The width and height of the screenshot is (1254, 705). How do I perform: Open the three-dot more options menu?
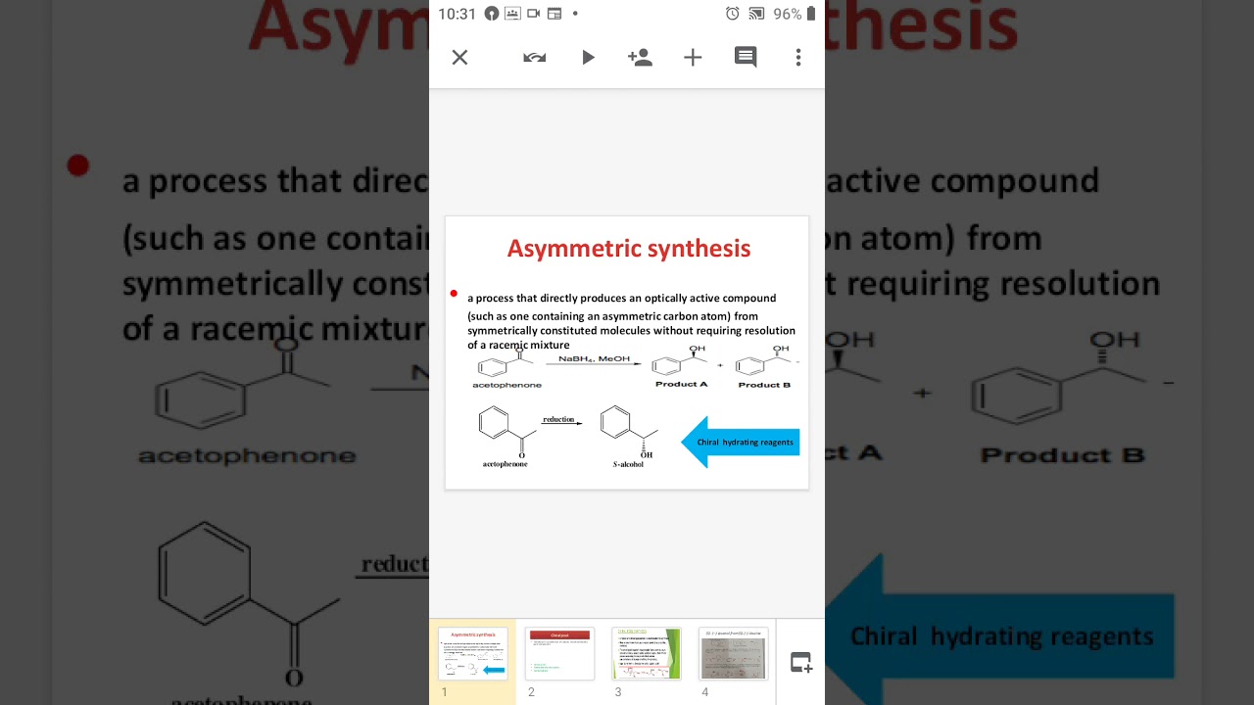coord(798,58)
